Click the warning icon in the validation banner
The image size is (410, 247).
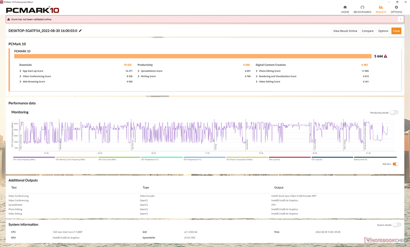coord(8,19)
